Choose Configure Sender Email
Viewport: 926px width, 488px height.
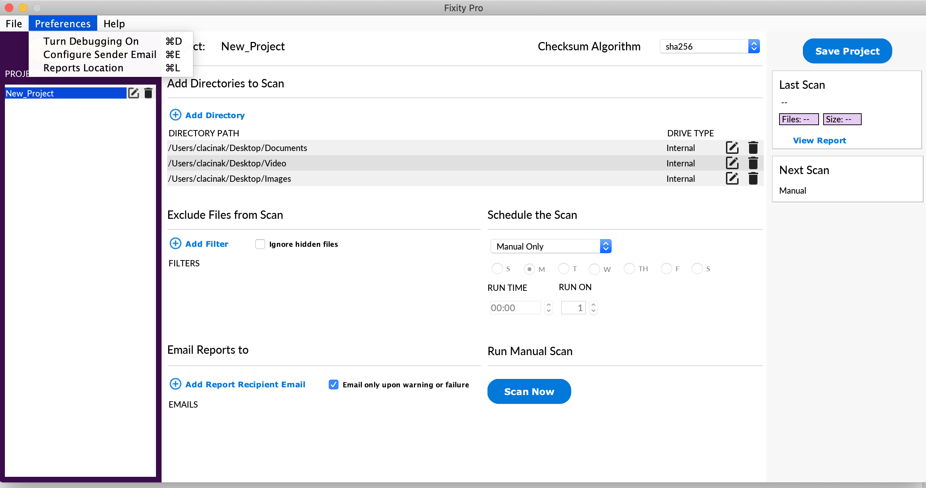[111, 54]
